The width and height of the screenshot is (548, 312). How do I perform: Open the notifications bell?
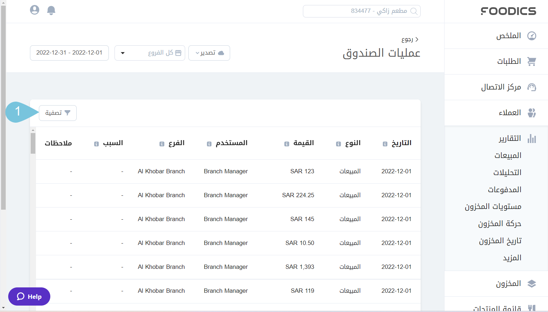pos(51,10)
